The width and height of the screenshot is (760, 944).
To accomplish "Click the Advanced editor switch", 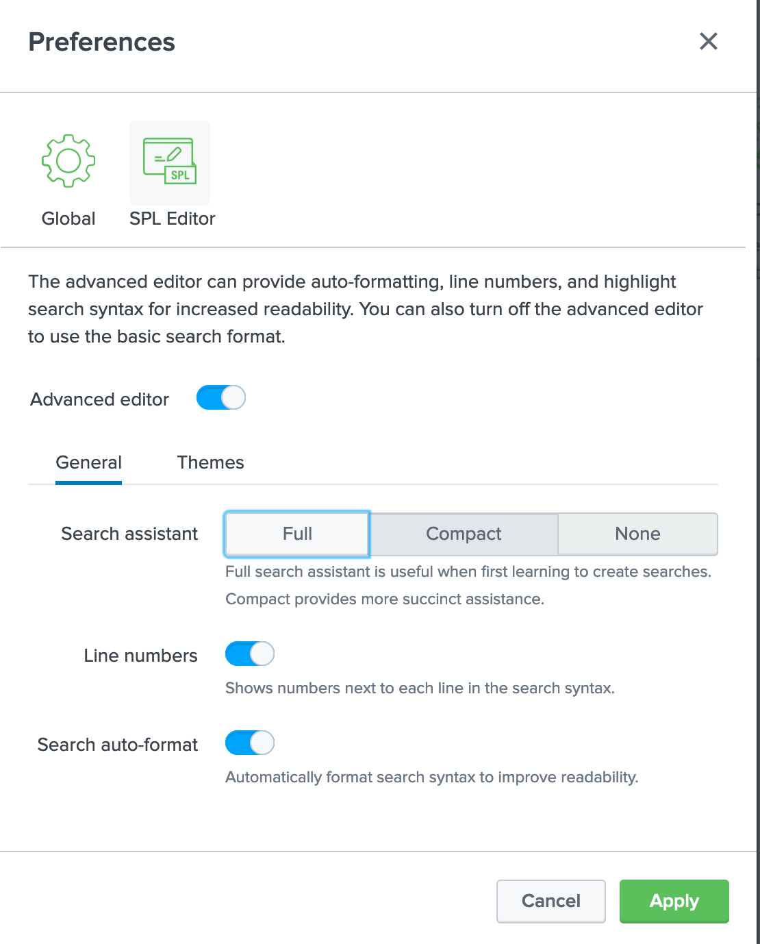I will (x=220, y=397).
